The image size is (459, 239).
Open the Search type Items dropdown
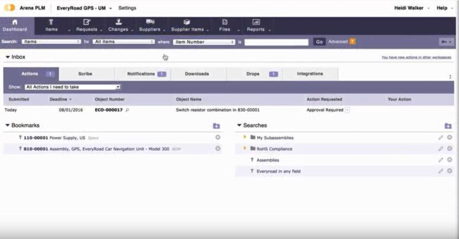(x=51, y=42)
